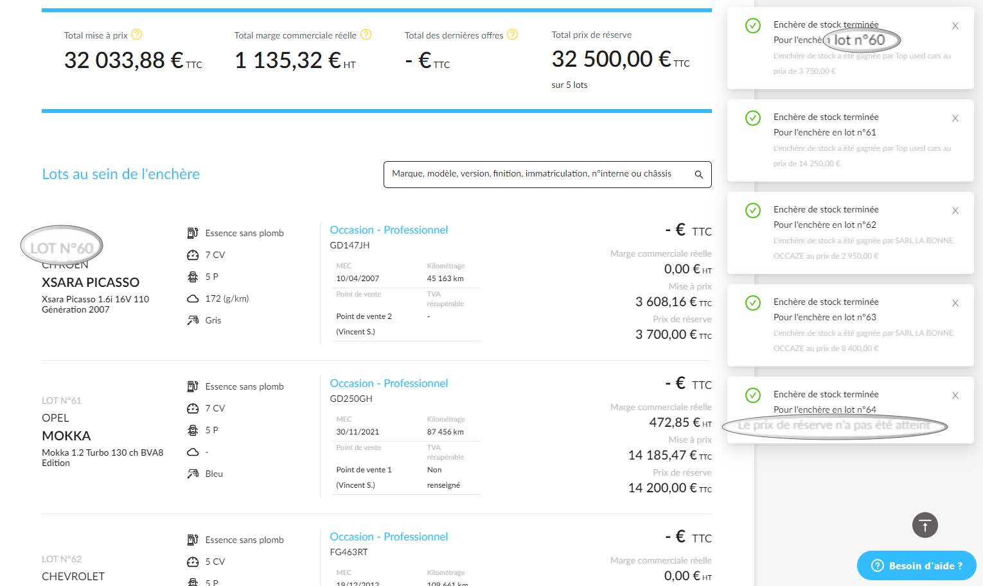The width and height of the screenshot is (983, 586).
Task: Dismiss the lot n°60 notification
Action: pos(955,26)
